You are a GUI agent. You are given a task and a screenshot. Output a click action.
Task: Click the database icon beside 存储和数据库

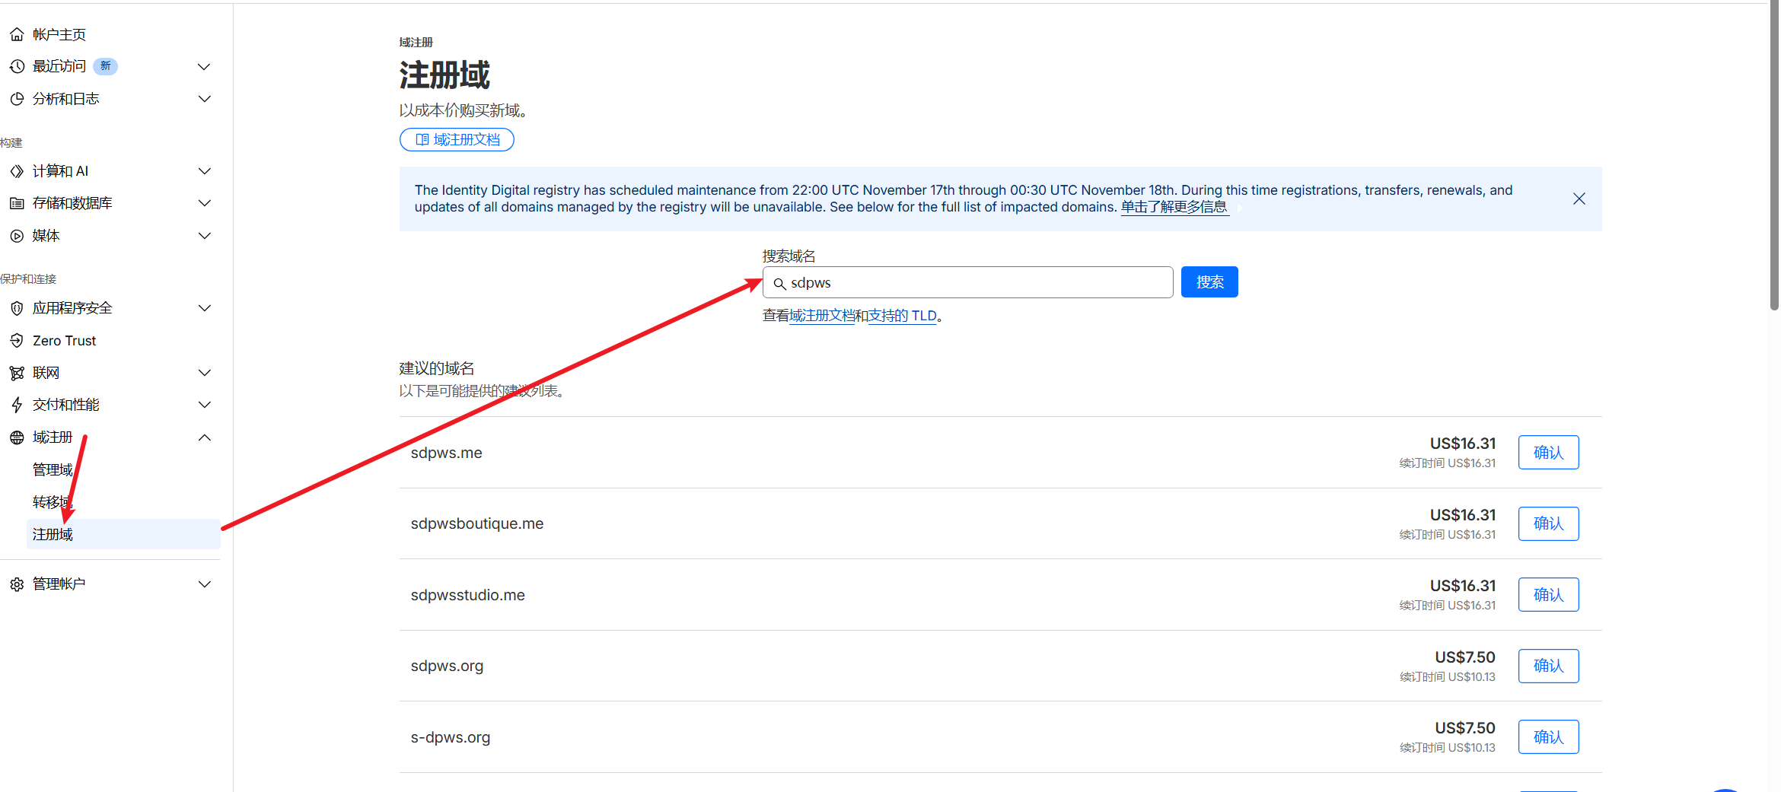17,203
